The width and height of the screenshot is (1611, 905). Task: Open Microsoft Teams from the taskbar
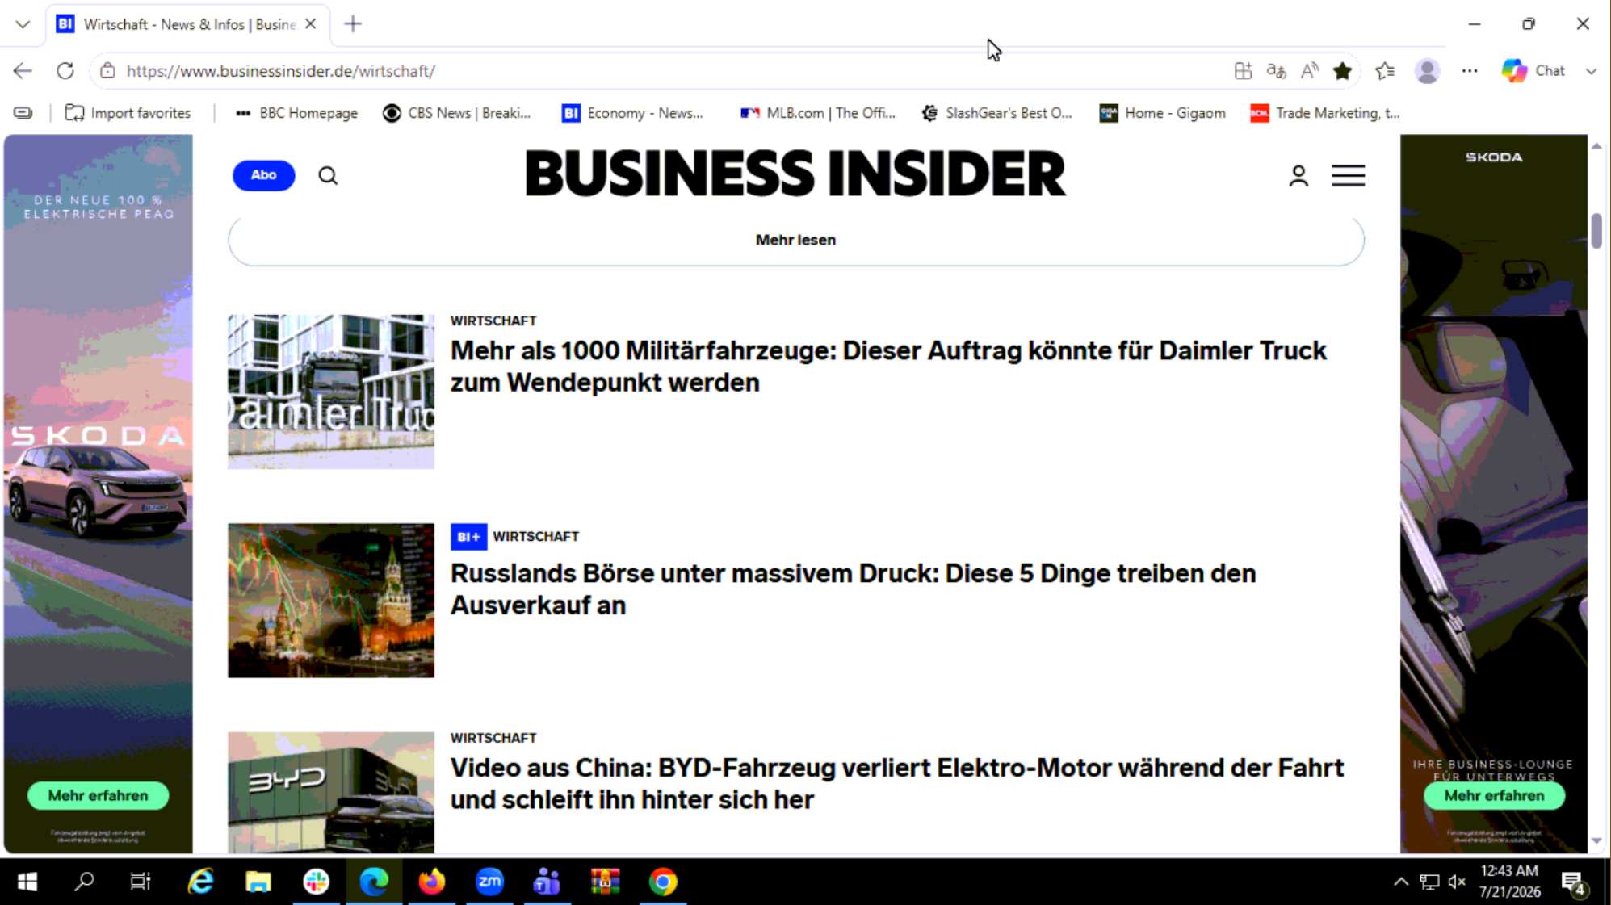click(x=547, y=882)
